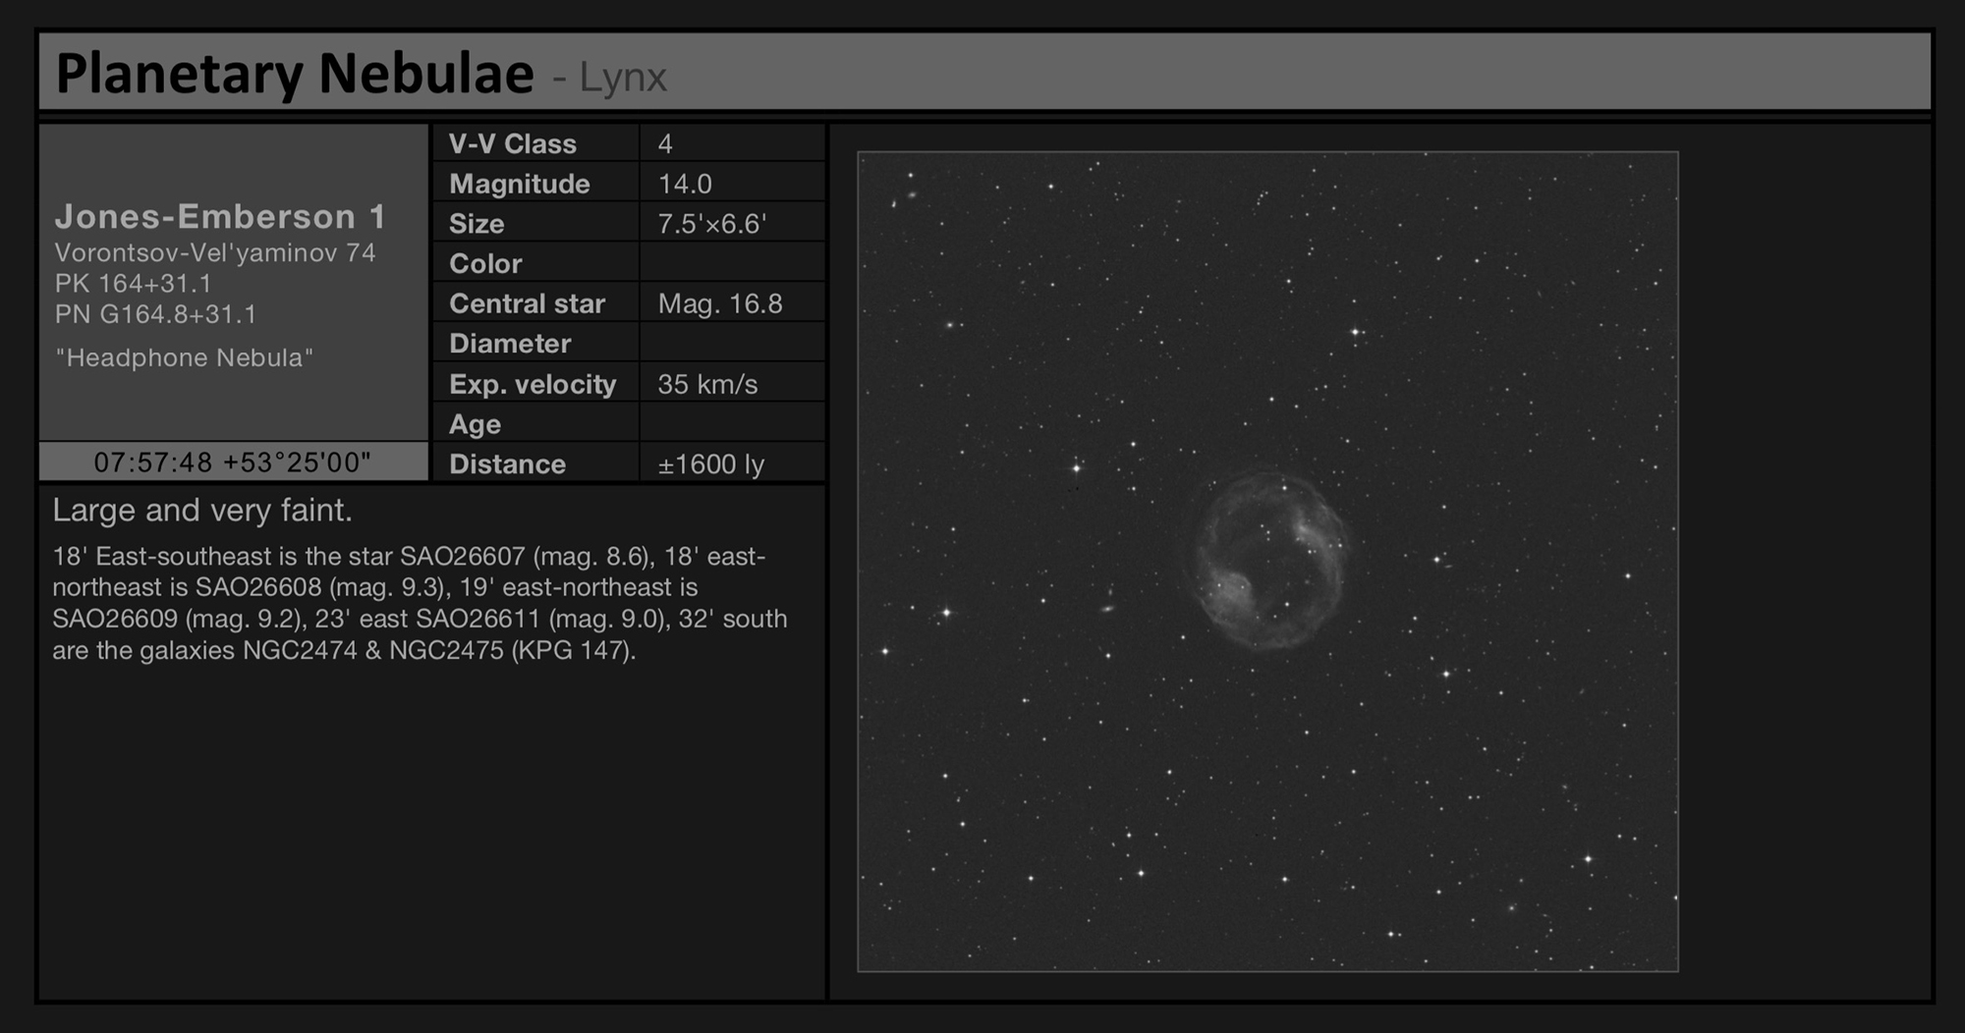Click coordinates '07:57:48 +53°25'00"'

click(x=233, y=462)
